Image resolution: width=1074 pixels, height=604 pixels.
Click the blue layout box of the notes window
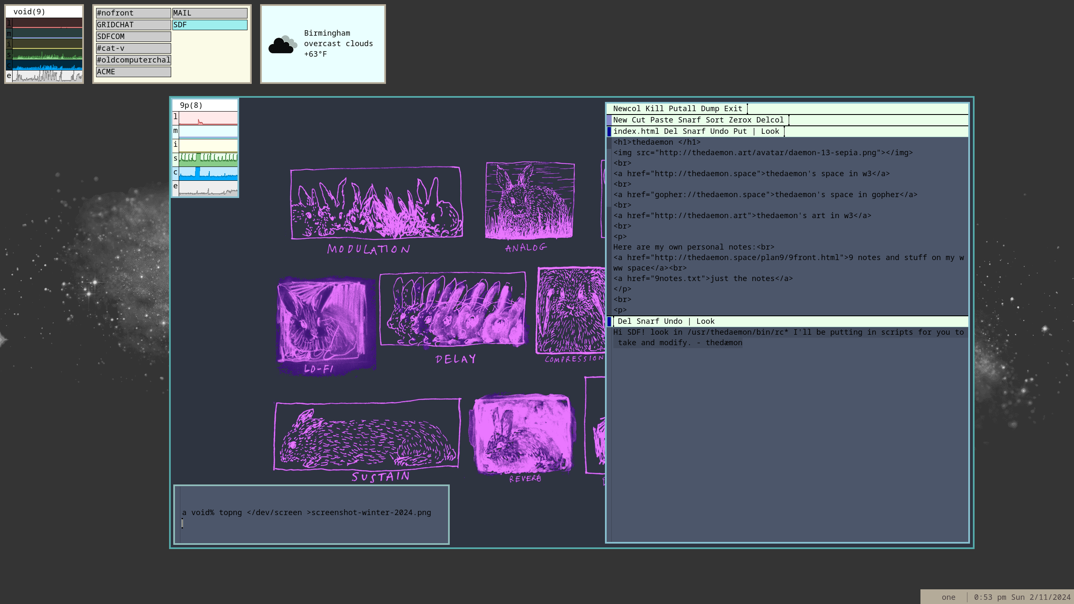(x=609, y=322)
